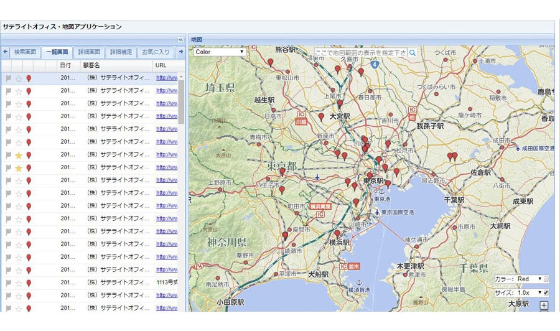The height and width of the screenshot is (331, 560).
Task: Click the flag icon in first row
Action: pos(8,78)
